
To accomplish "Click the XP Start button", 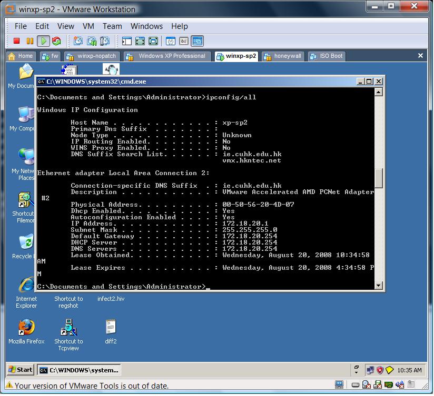I will (x=20, y=370).
